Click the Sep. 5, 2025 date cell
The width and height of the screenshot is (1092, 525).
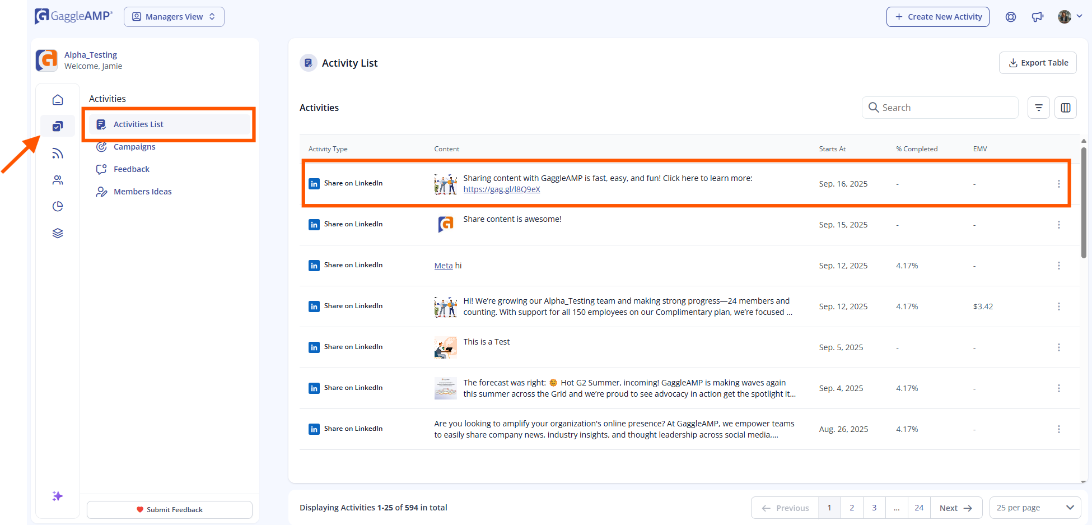(x=841, y=347)
